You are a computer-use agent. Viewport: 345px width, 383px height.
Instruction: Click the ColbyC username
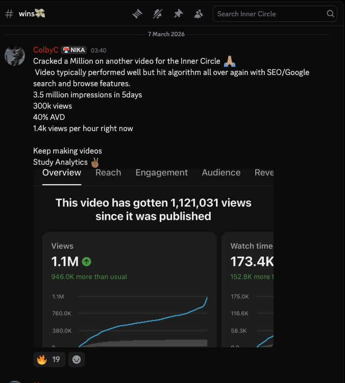pos(45,50)
